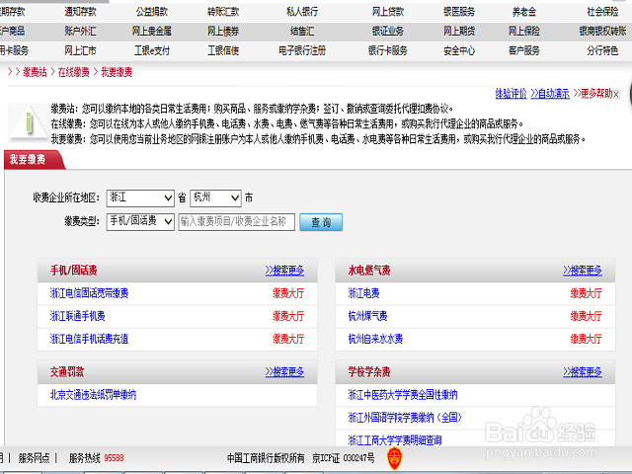Open 北京交通违法纸罚单缴纳 link

93,395
